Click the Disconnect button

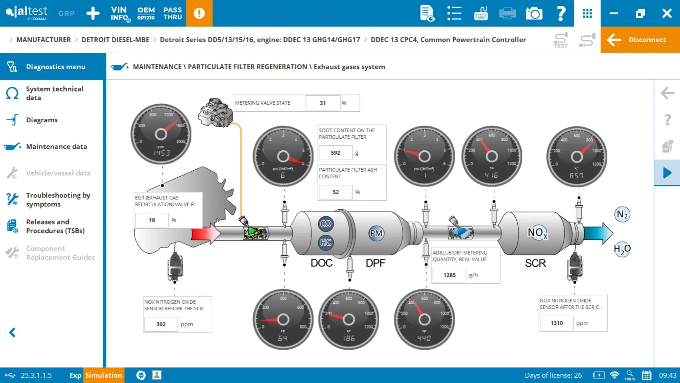[x=640, y=40]
